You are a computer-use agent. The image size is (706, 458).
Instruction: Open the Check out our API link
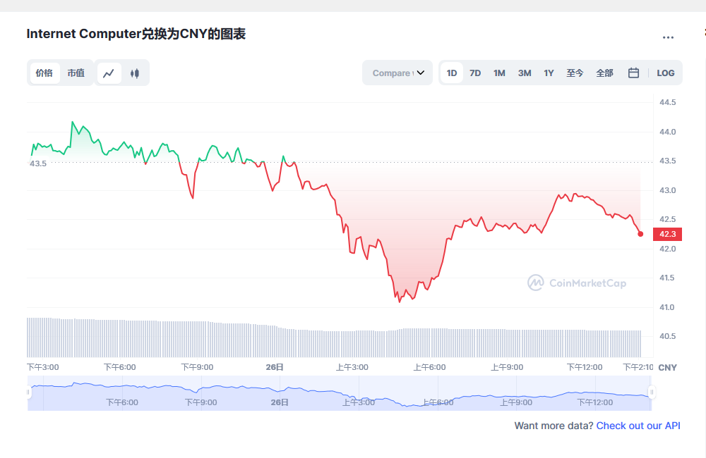tap(638, 426)
